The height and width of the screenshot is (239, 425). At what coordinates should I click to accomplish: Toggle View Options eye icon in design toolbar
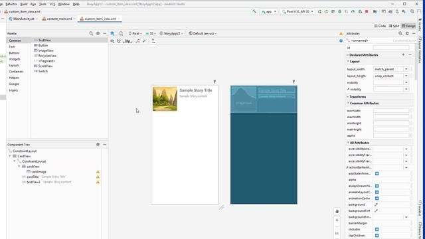click(112, 41)
